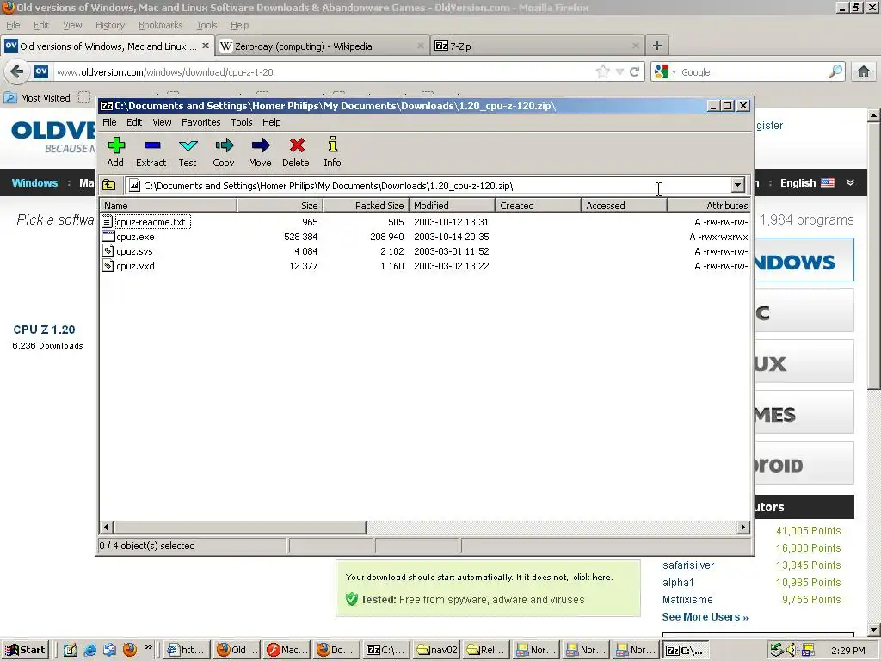Open 7-Zip Edit menu
Screen dimensions: 881x661
click(x=134, y=122)
